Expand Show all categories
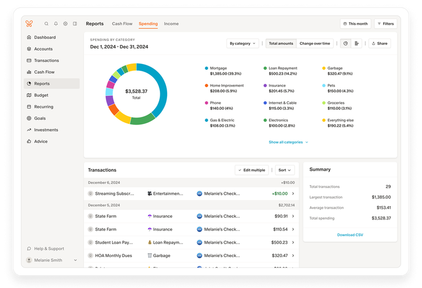This screenshot has height=288, width=422. pyautogui.click(x=288, y=142)
